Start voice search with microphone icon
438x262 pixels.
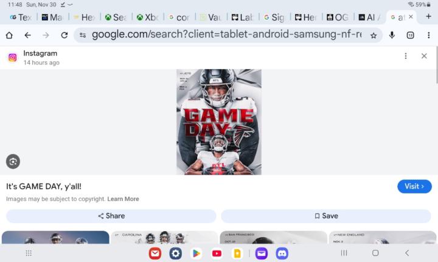392,35
